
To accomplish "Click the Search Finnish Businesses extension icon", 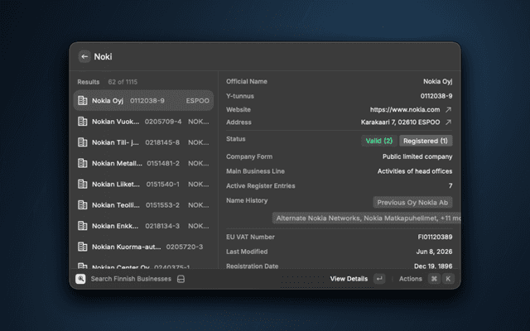I will pos(80,279).
